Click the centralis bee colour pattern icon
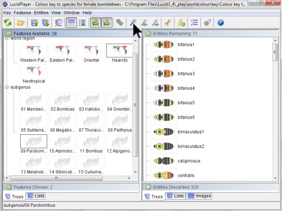Screen dimensions: 282x211 pyautogui.click(x=164, y=175)
